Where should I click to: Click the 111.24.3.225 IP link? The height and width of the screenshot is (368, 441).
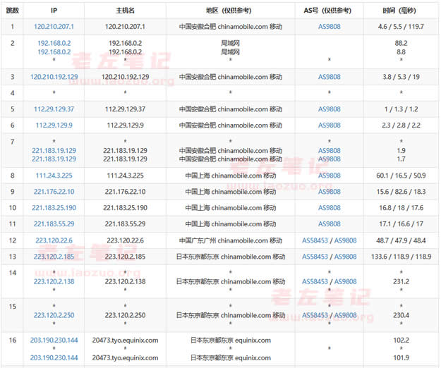pyautogui.click(x=54, y=176)
